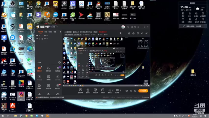Screen dimensions: 209x118
Task: Toggle the lock icon above preview
Action: [133, 33]
